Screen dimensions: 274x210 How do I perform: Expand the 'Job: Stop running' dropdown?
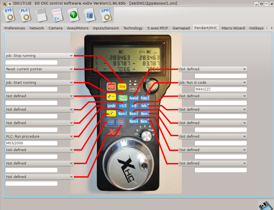pos(39,55)
